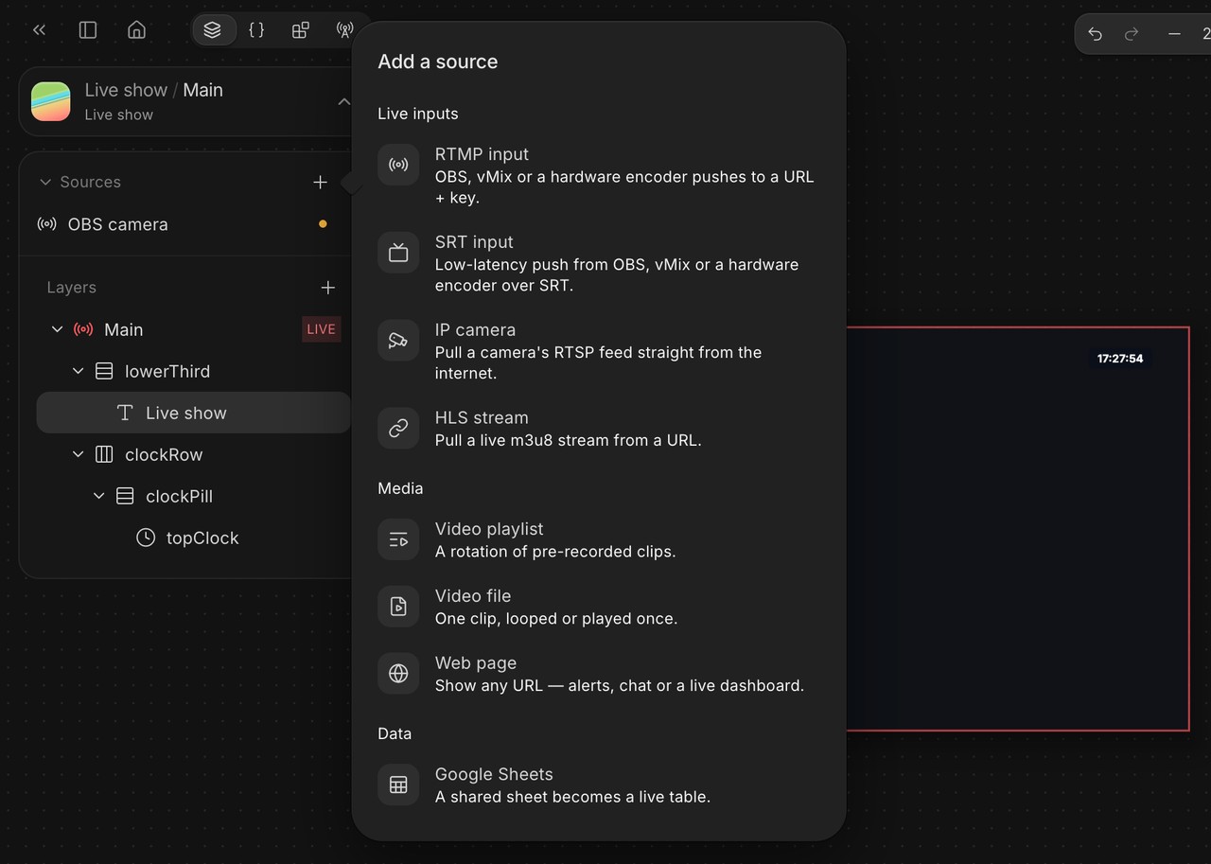
Task: Click the Video playlist list icon
Action: 398,539
